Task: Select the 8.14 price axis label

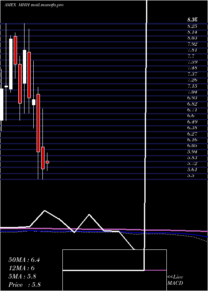Action: (192, 32)
